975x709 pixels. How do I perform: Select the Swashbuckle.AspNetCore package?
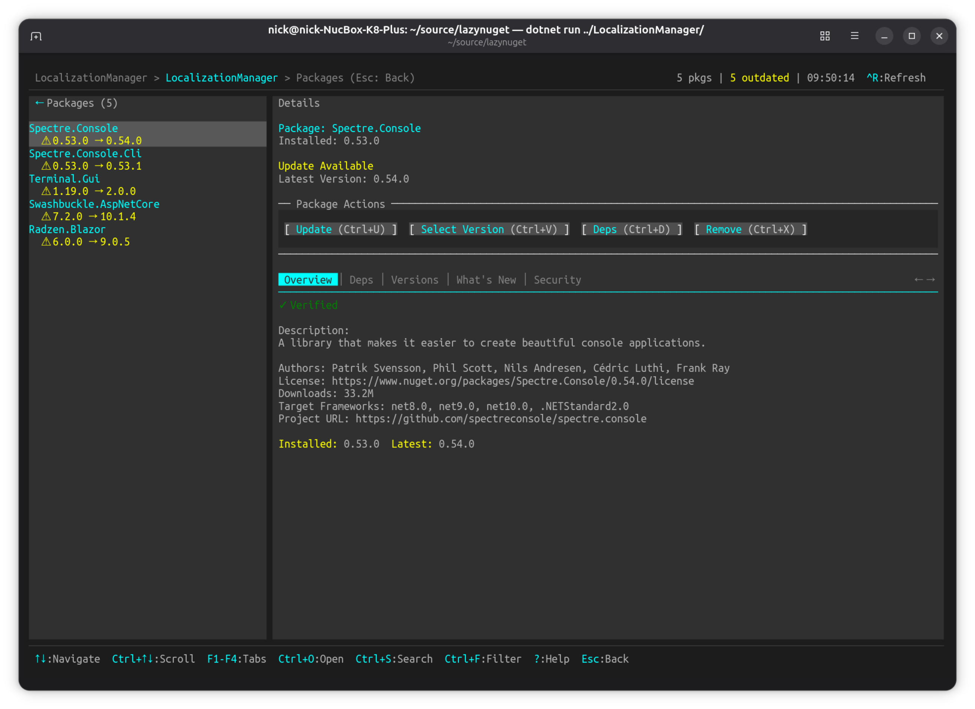click(94, 204)
